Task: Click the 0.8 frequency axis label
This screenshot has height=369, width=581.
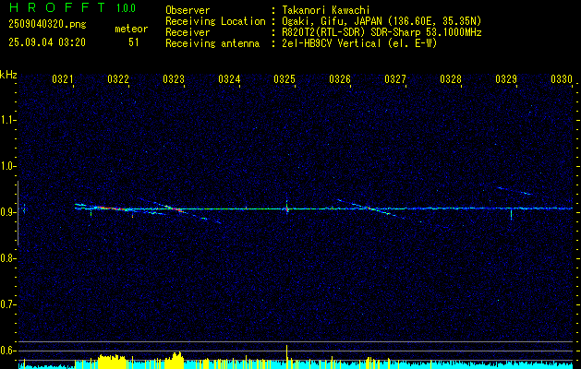Action: click(7, 258)
